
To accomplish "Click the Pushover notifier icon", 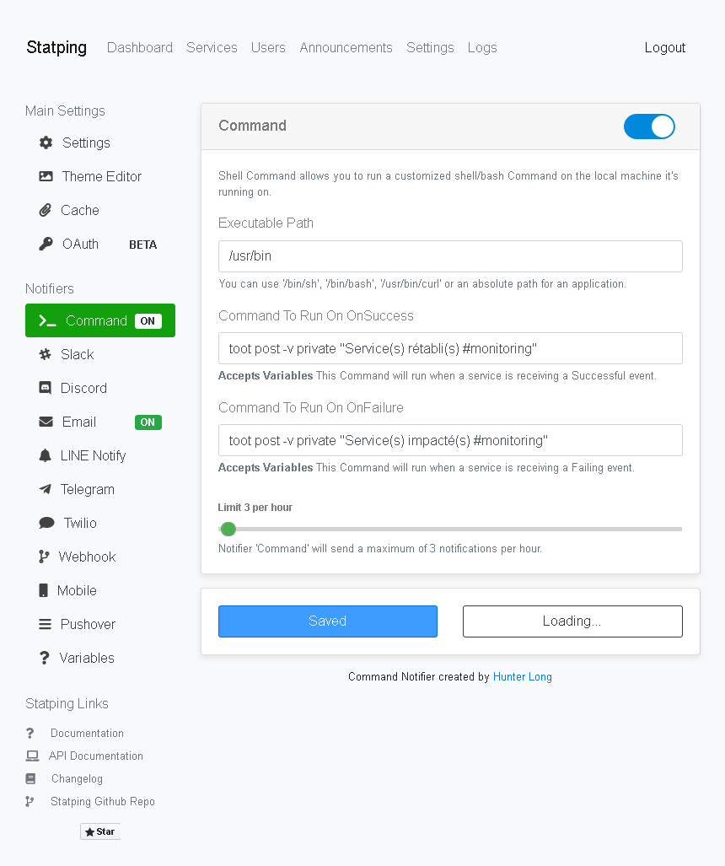I will click(46, 624).
